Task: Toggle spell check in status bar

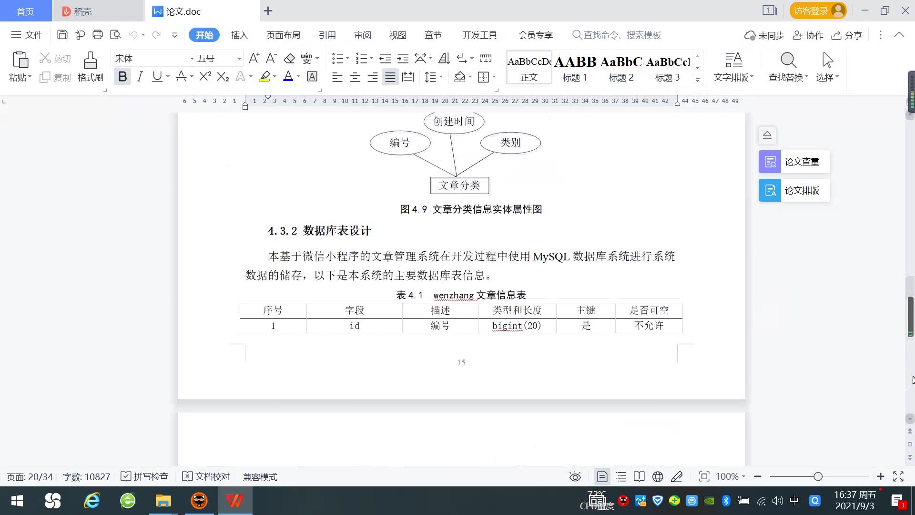Action: 145,476
